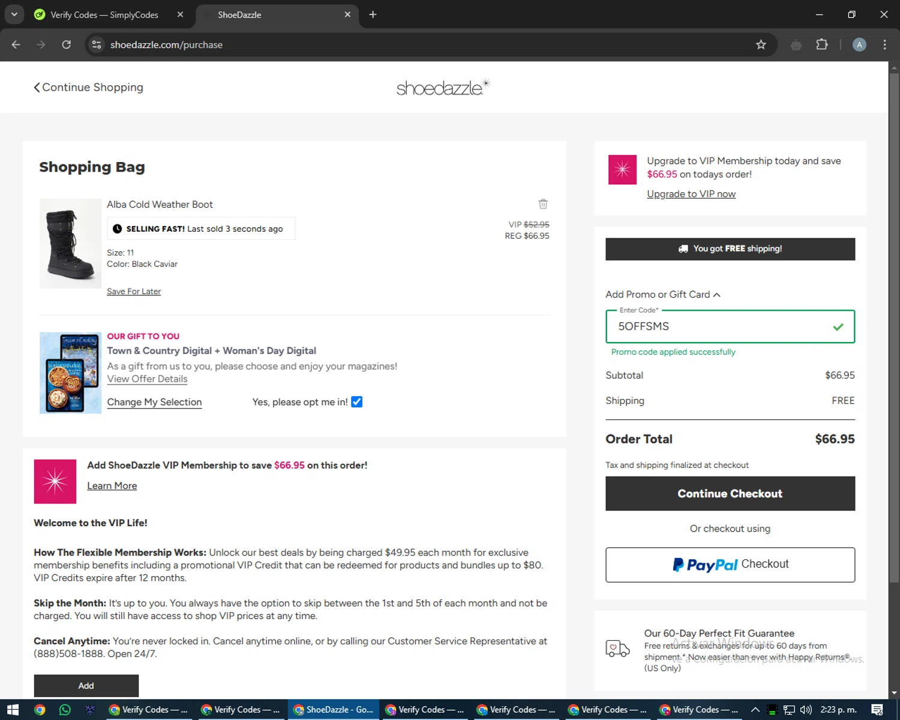Open the volume control in system tray

(806, 710)
